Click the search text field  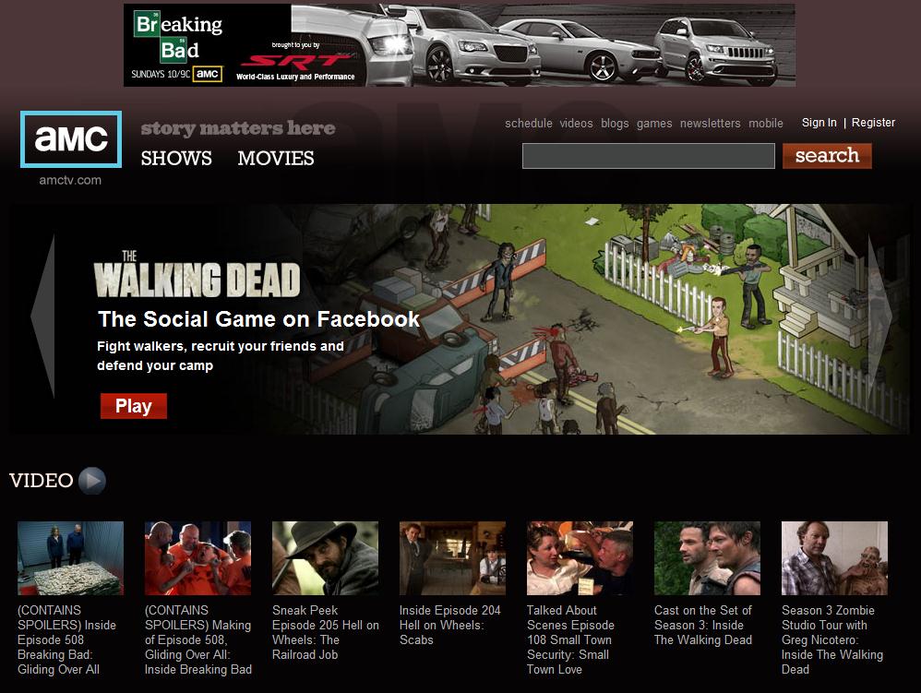tap(649, 156)
